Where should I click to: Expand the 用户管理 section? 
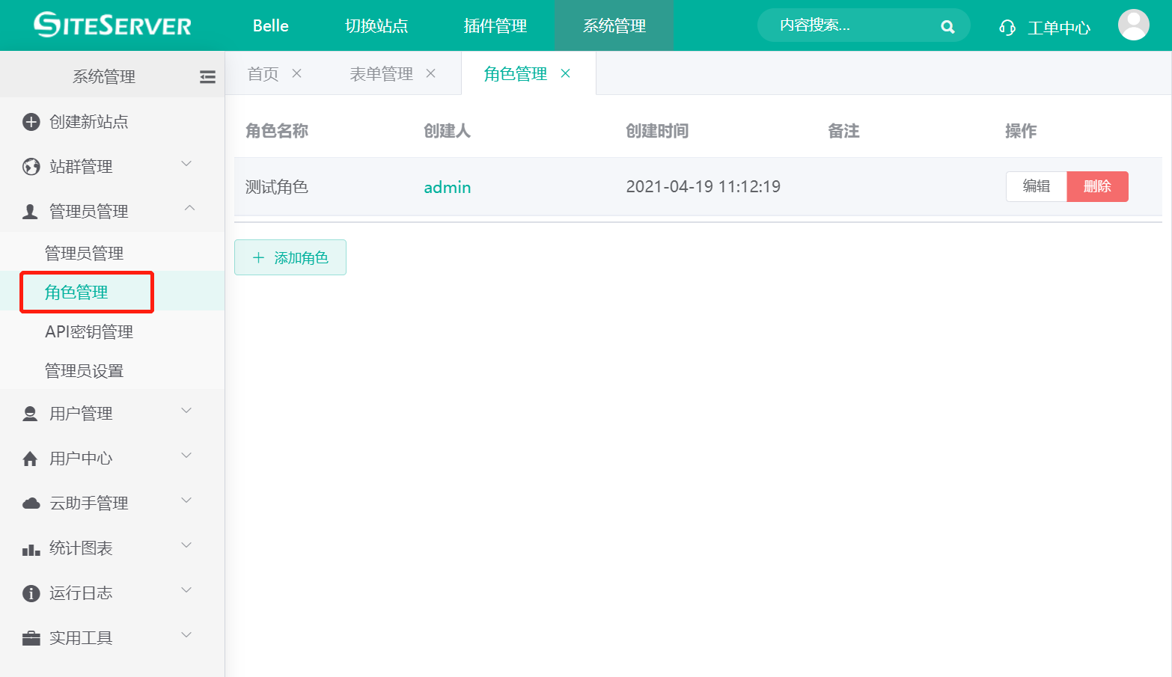(x=186, y=411)
